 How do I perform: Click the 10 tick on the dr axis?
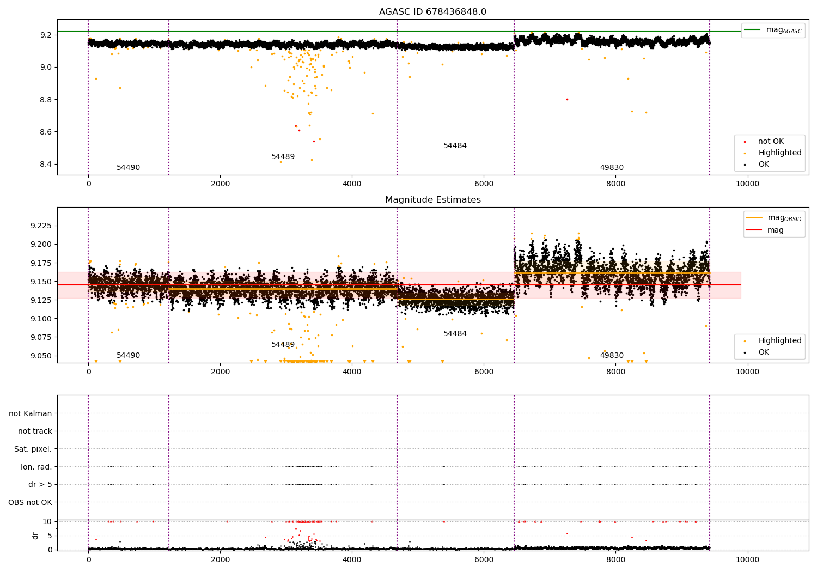[47, 521]
